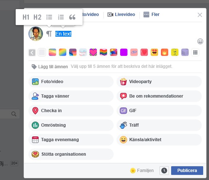Create an Omröstning poll
Screen dimensions: 209x180
point(71,125)
